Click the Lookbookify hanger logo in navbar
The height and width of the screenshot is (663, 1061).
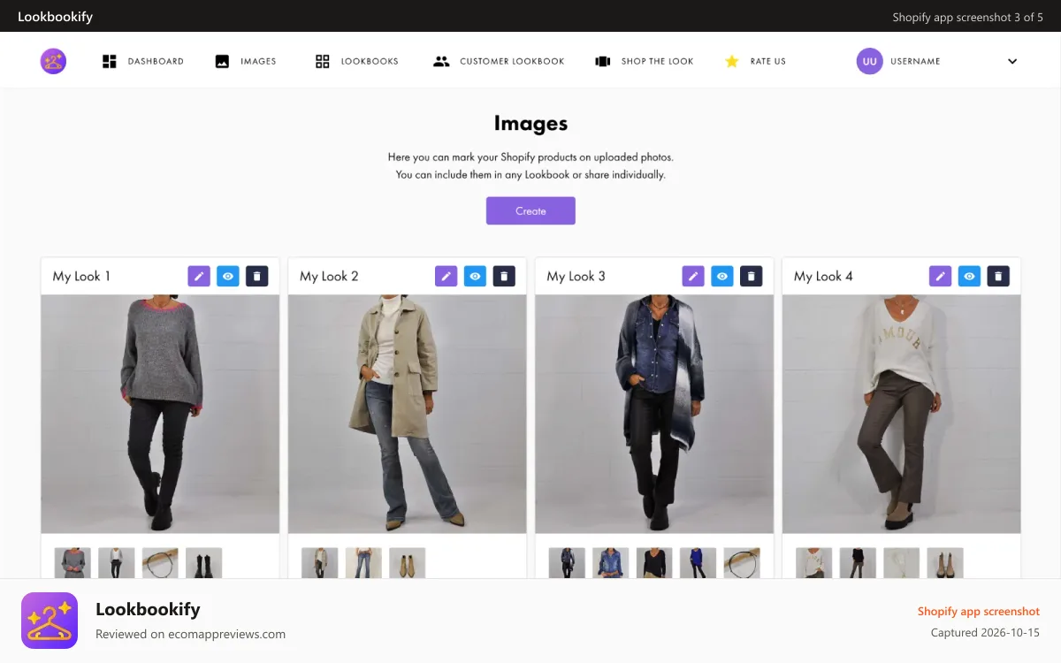click(x=53, y=61)
